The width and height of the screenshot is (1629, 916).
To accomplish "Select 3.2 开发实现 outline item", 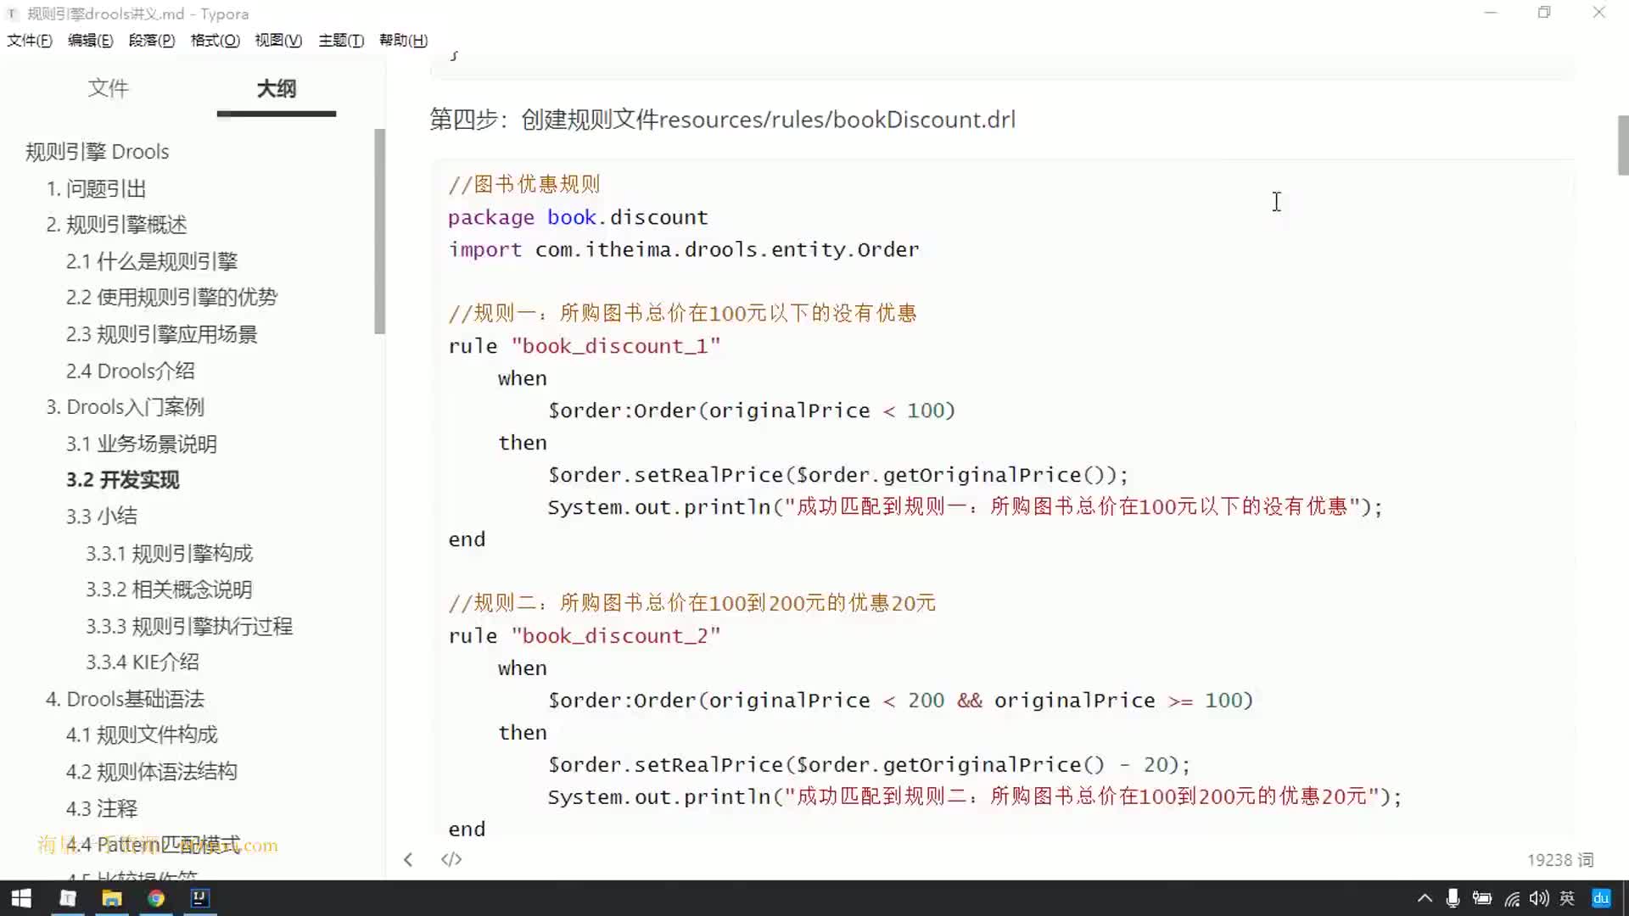I will (x=123, y=480).
